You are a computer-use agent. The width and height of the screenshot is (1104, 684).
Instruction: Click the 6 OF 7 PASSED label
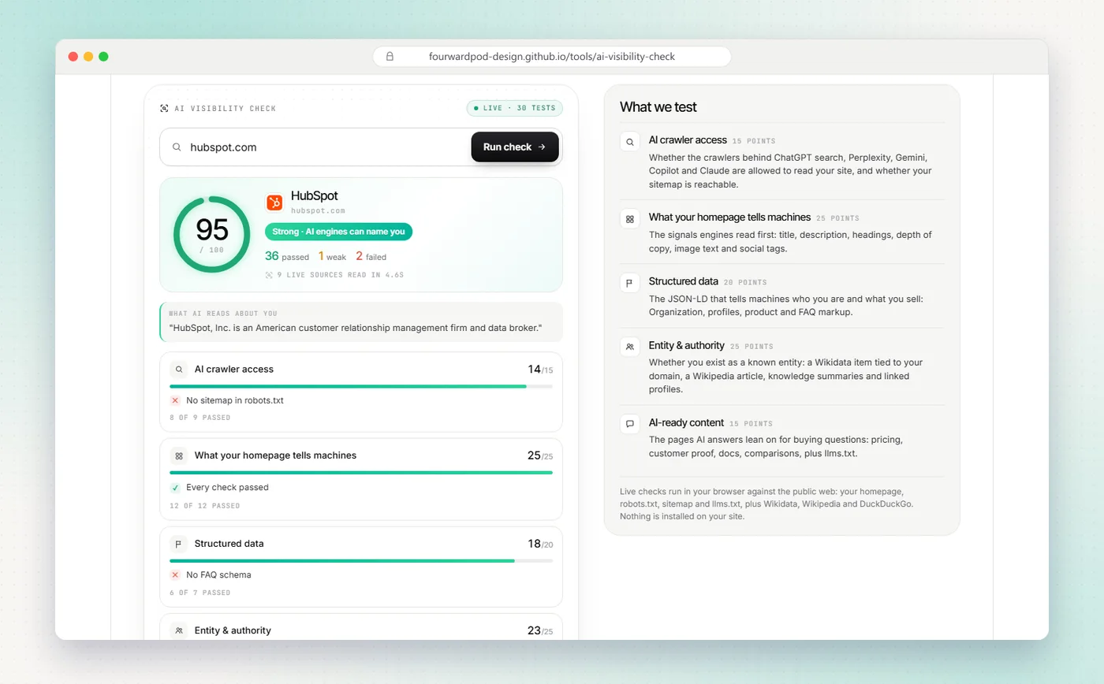coord(200,593)
